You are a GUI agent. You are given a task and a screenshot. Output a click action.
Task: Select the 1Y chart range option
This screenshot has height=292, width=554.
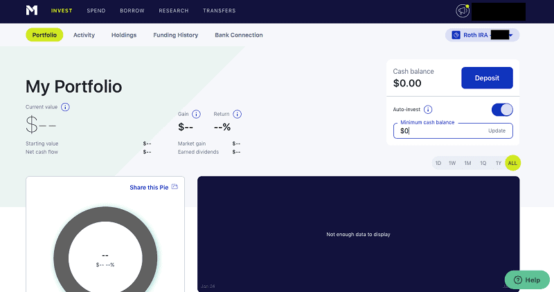tap(498, 163)
